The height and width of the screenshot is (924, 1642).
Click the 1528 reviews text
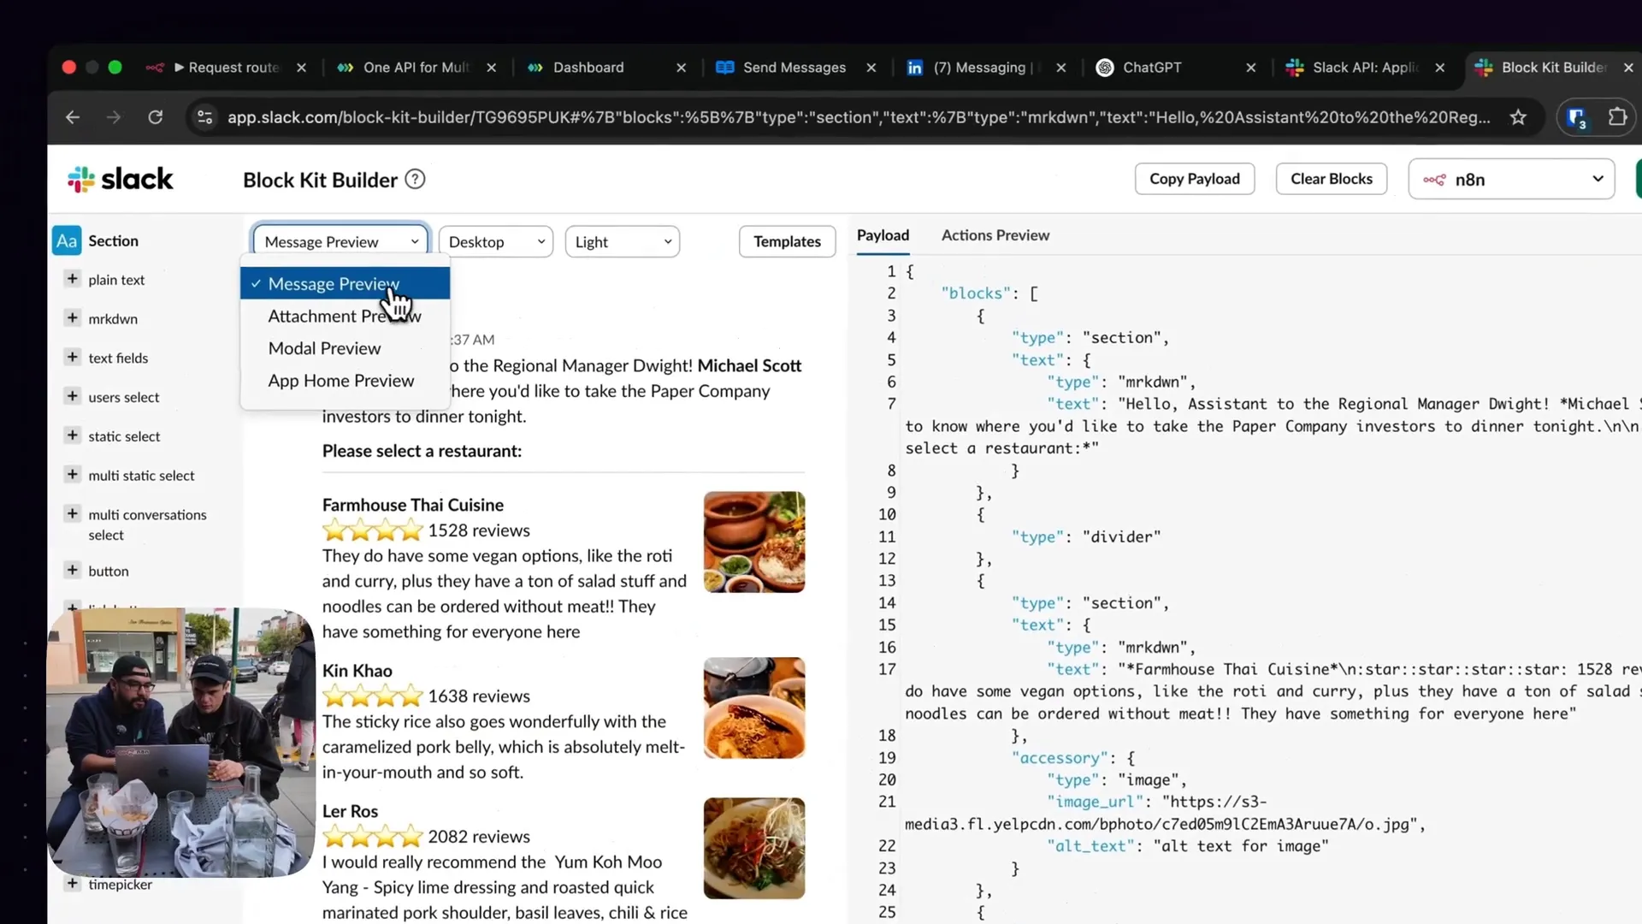coord(479,530)
